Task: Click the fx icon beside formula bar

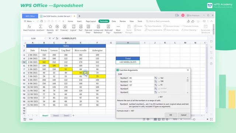Action: [x=57, y=38]
